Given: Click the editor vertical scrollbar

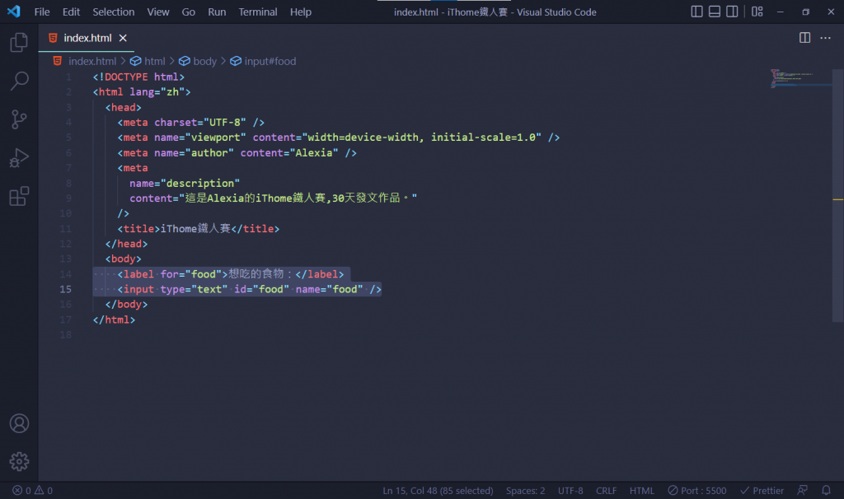Looking at the screenshot, I should click(x=837, y=194).
